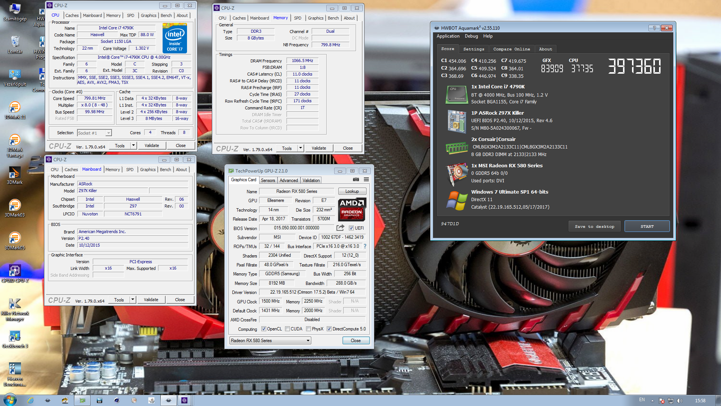This screenshot has height=406, width=721.
Task: Open the Radeon RX 580 Series GPU selector dropdown
Action: click(x=270, y=341)
